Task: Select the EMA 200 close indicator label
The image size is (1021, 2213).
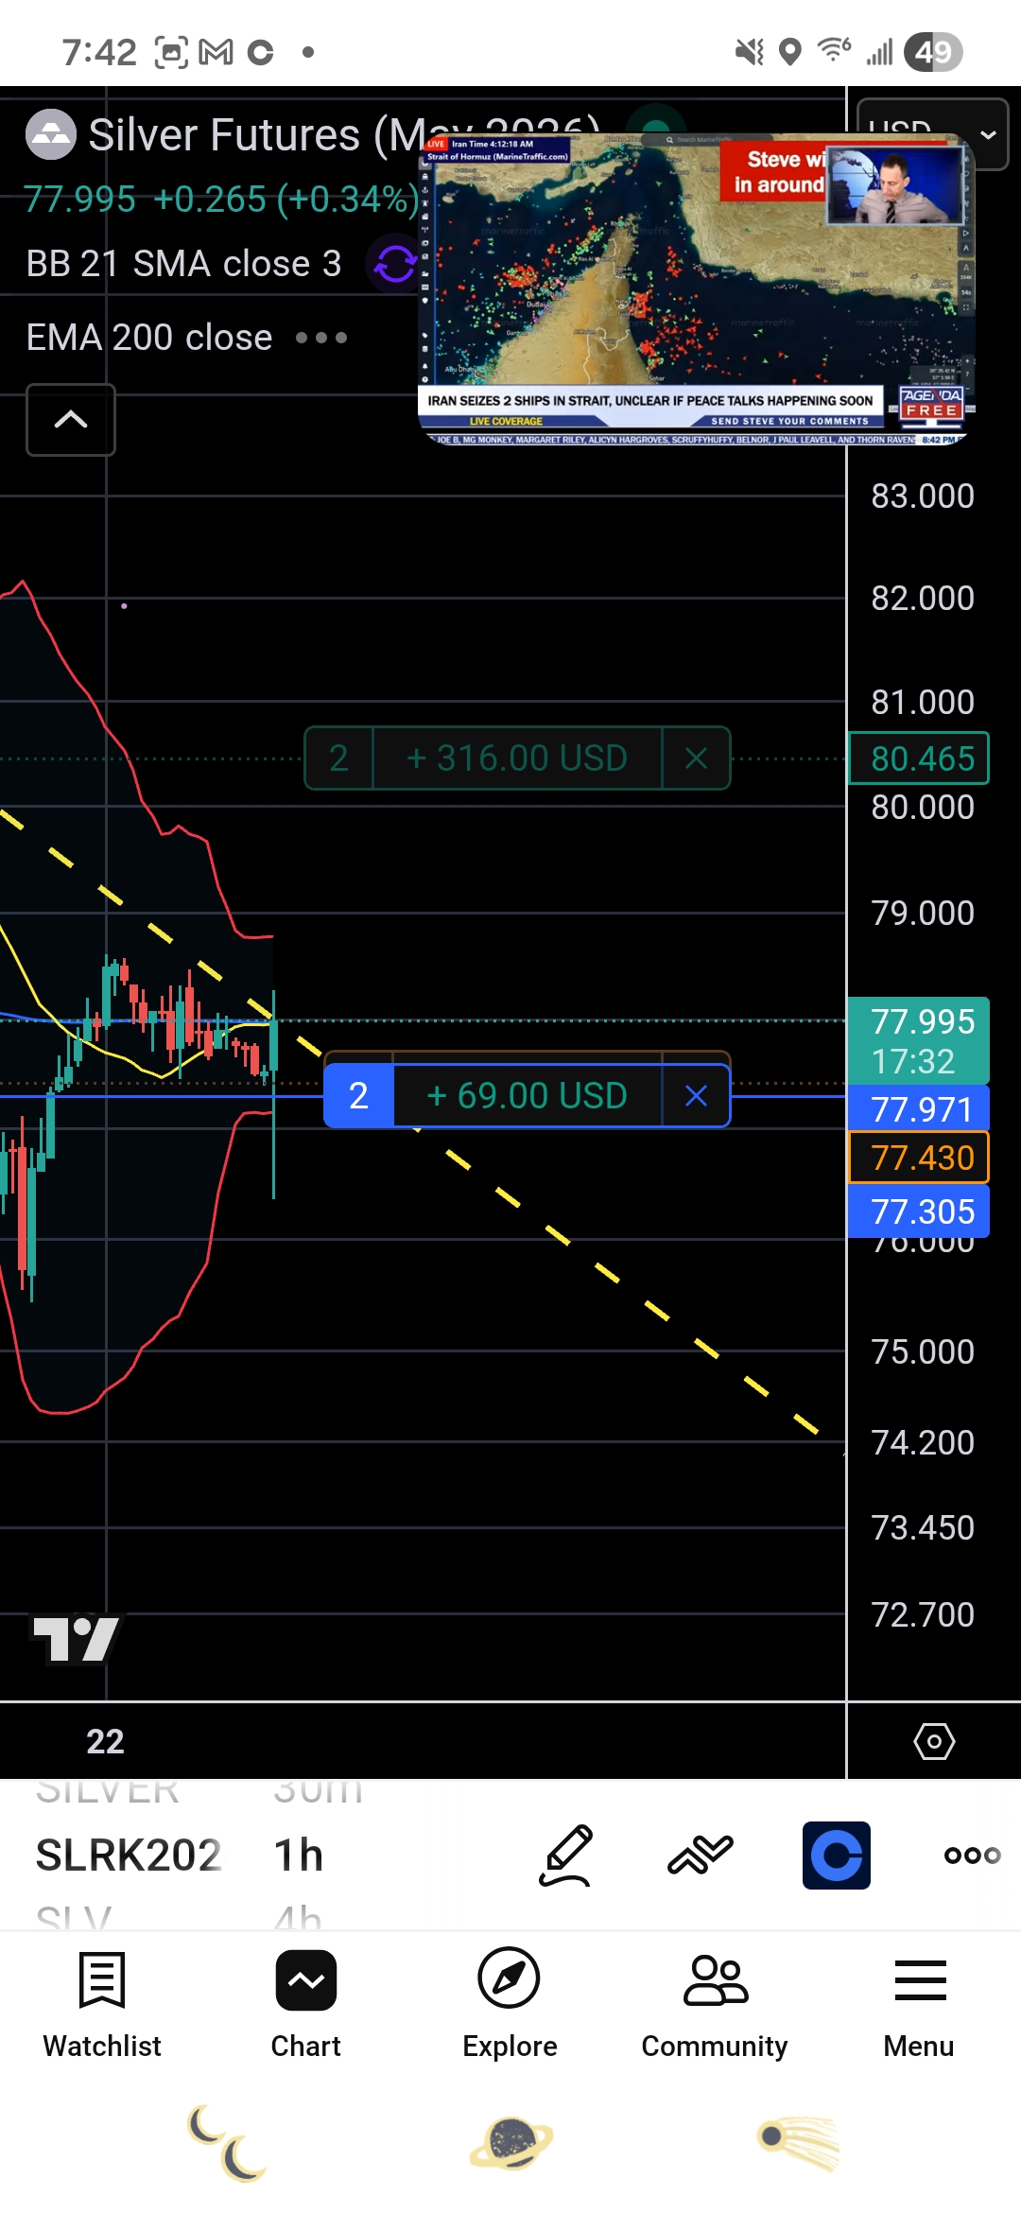Action: click(x=149, y=338)
